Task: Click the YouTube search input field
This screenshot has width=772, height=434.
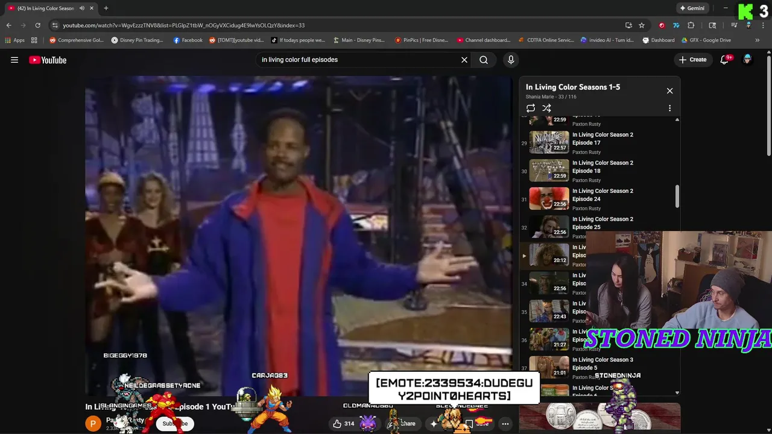Action: pos(359,60)
